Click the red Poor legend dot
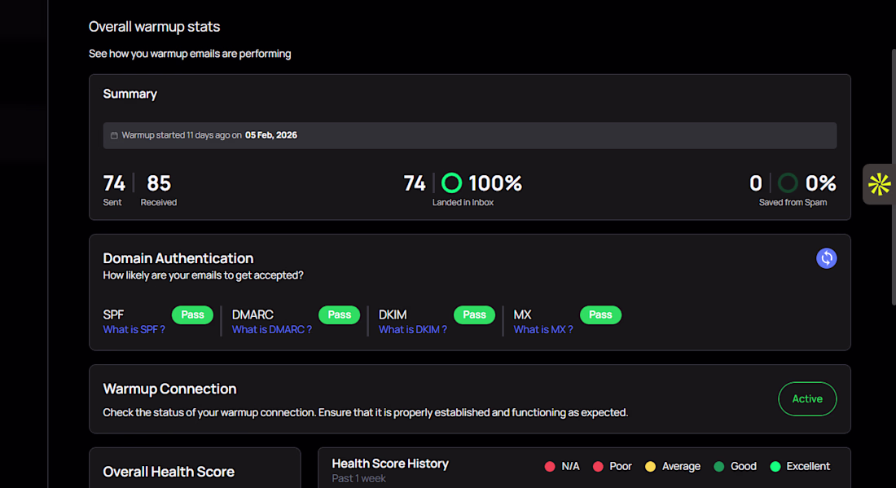Viewport: 896px width, 488px height. click(x=598, y=466)
